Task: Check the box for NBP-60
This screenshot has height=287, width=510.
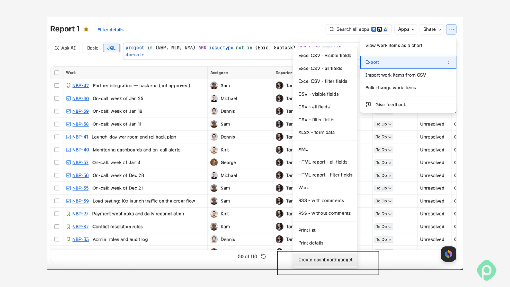Action: click(57, 98)
